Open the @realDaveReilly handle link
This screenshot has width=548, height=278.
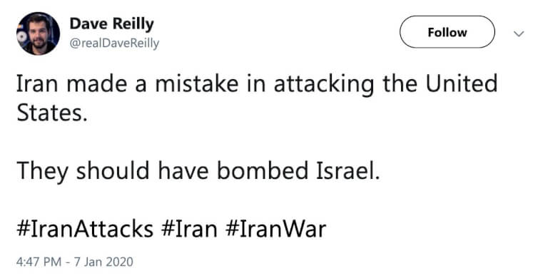click(x=114, y=43)
